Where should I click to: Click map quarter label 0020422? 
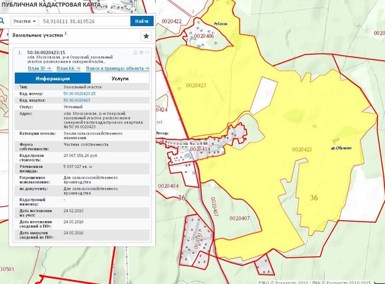[172, 21]
